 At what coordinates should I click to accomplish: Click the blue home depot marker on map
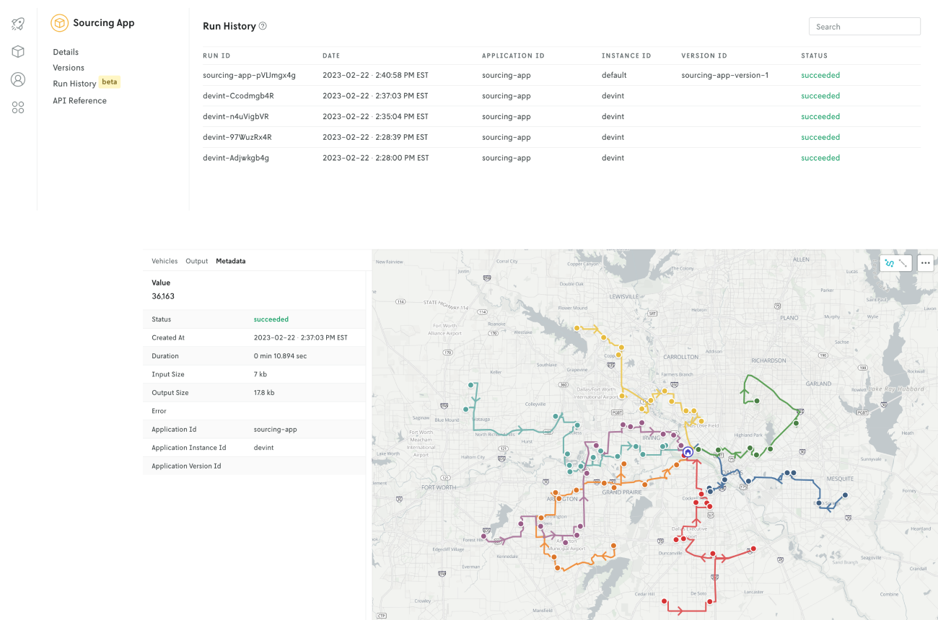pos(688,452)
